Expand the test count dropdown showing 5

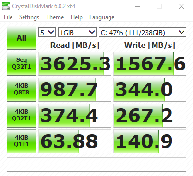(47, 32)
